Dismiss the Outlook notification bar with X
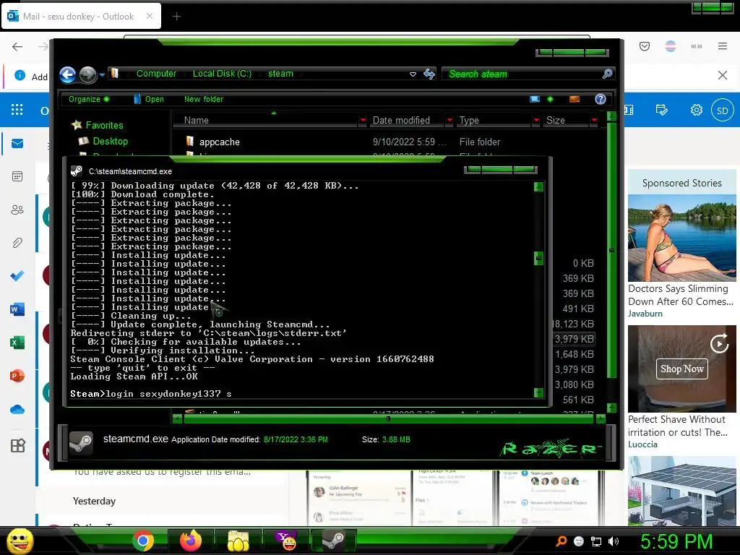Screen dimensions: 740x555 point(722,75)
